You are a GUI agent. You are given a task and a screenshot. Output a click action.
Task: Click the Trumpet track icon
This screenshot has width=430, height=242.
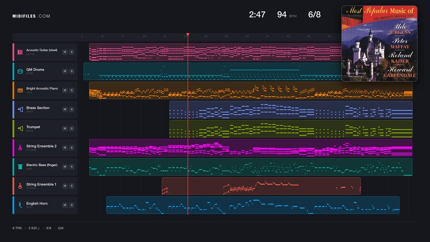click(x=20, y=128)
